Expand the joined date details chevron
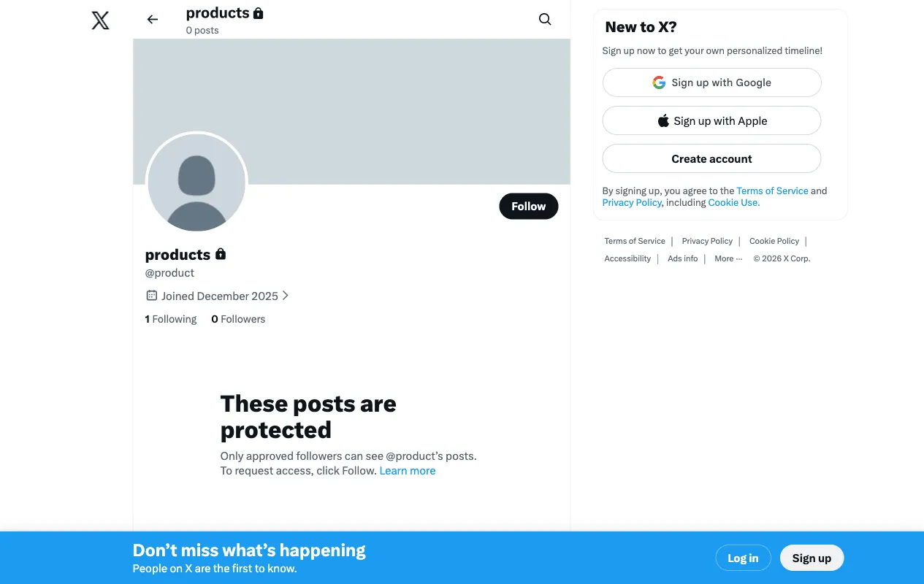The height and width of the screenshot is (584, 924). [x=285, y=296]
